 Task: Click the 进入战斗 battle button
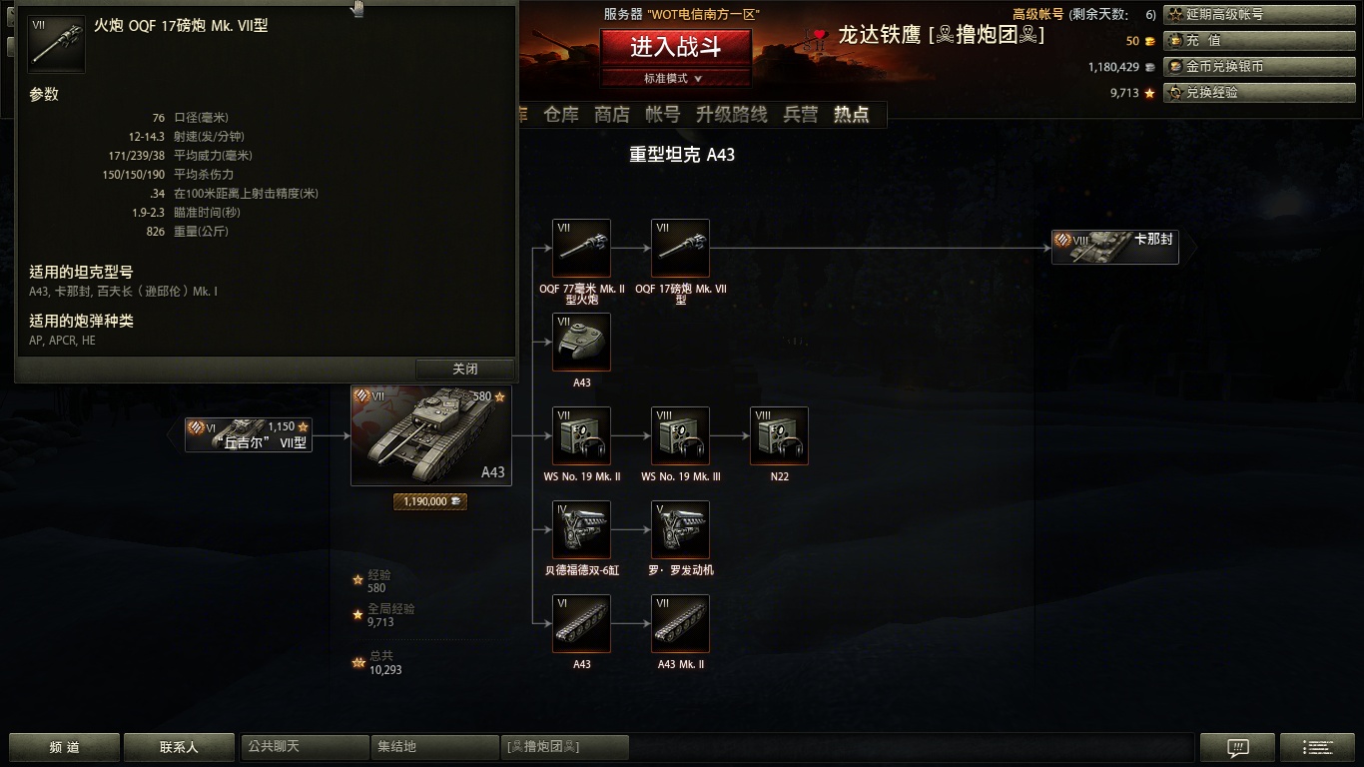click(x=675, y=46)
